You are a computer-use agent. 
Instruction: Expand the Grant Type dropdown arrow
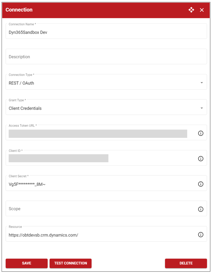[201, 108]
